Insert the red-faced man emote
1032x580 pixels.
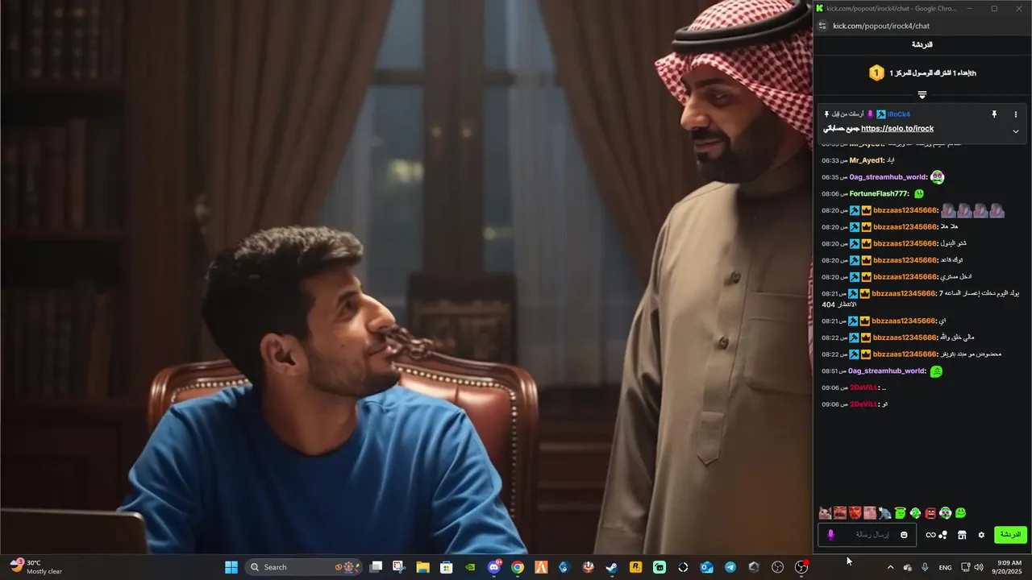point(855,512)
